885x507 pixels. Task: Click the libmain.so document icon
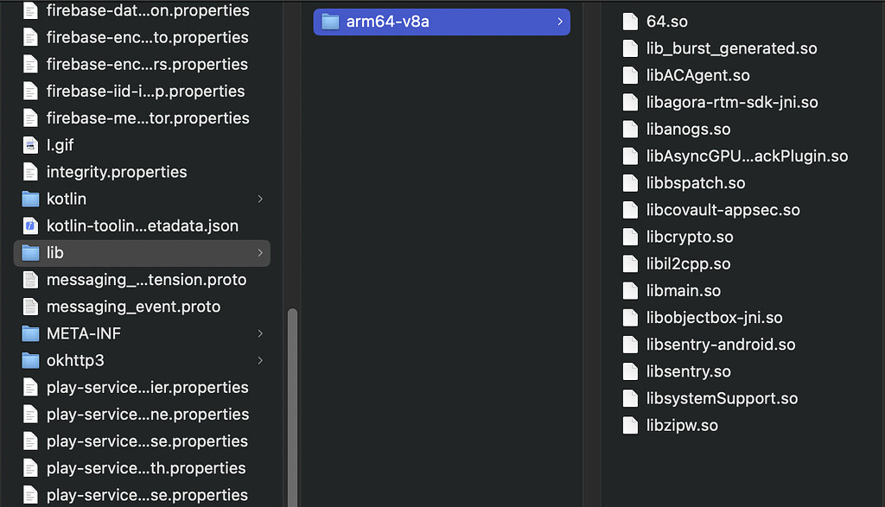(630, 290)
